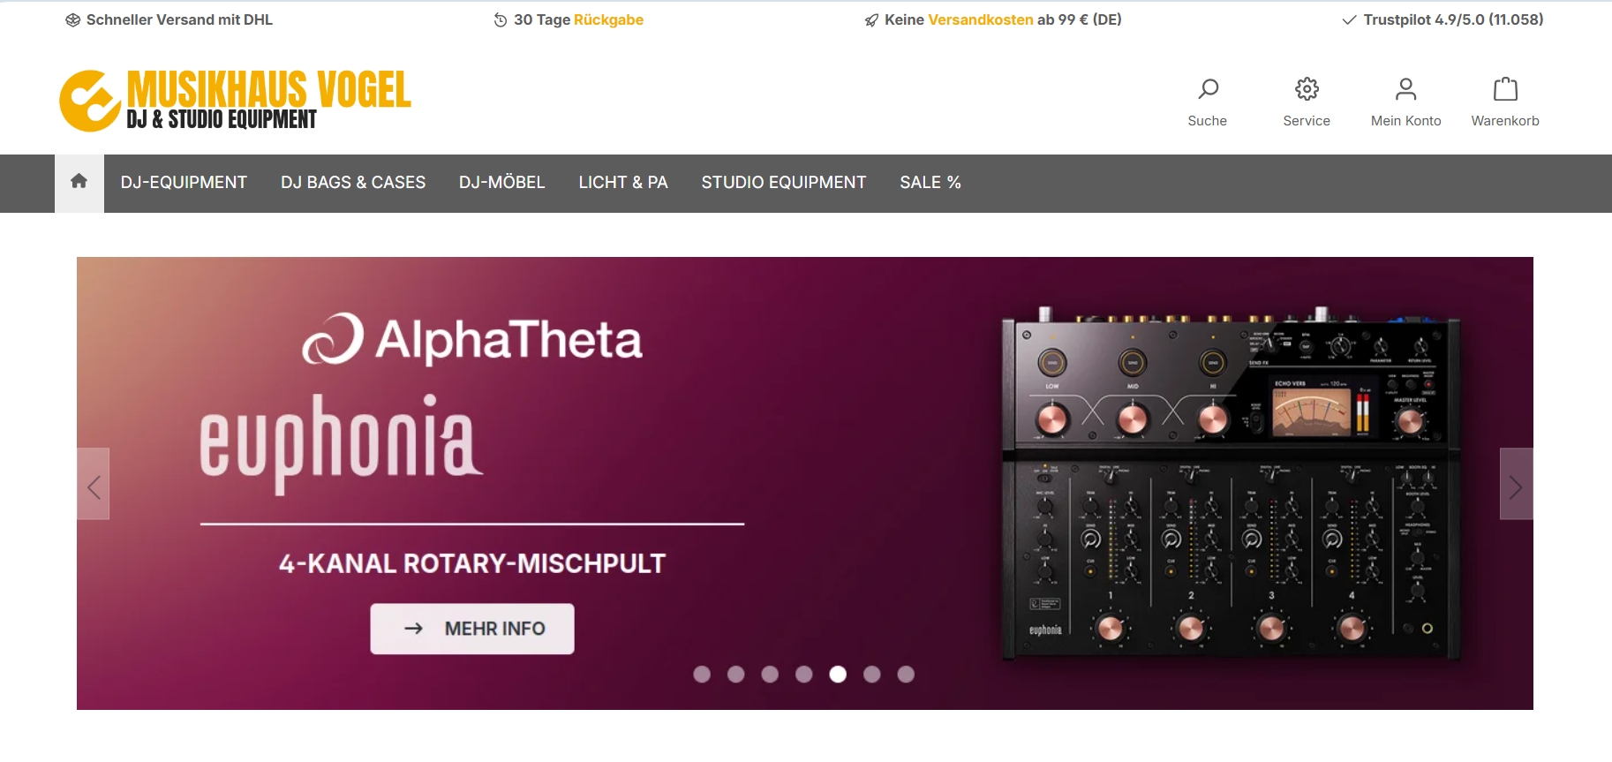Screen dimensions: 1612x762
Task: Open the Suche magnifier icon
Action: [x=1208, y=88]
